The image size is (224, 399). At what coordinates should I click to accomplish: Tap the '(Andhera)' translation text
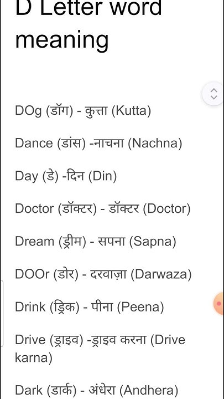tap(149, 390)
